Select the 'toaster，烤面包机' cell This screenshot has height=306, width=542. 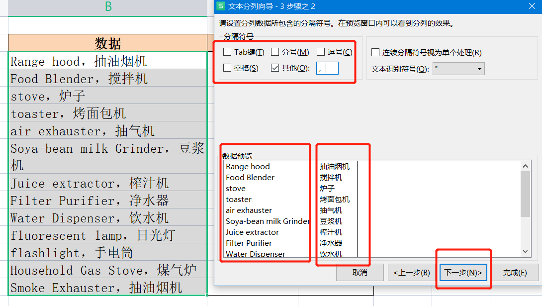tap(108, 113)
